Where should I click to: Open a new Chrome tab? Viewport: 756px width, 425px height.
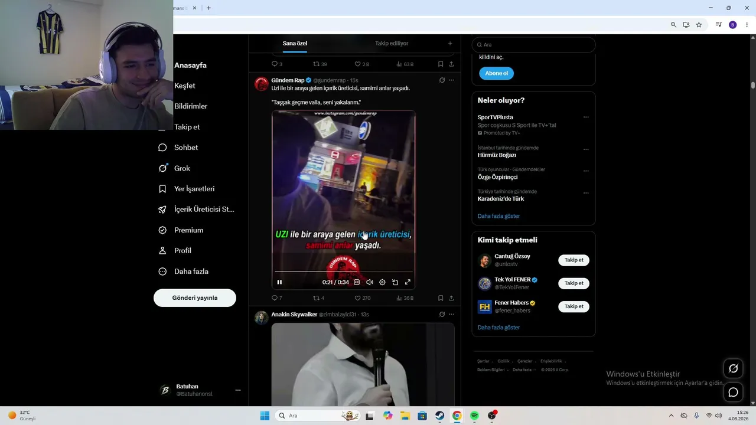tap(208, 8)
